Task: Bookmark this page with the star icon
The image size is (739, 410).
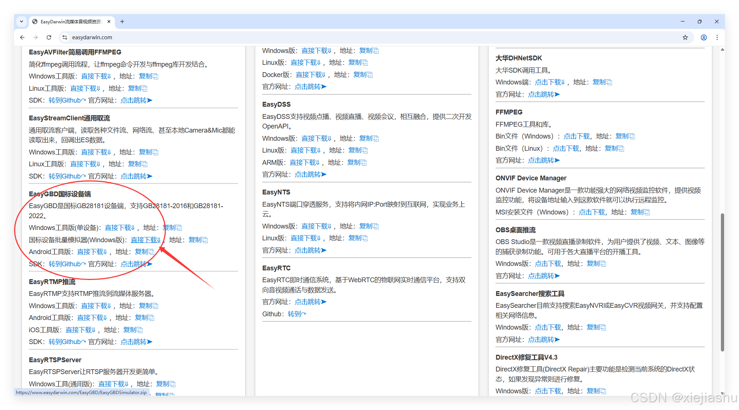Action: point(685,37)
